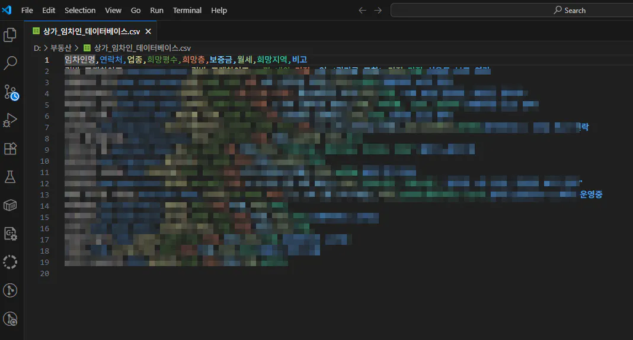Screen dimensions: 633x340
Task: Open the search-with-gear activity bar icon
Action: point(10,234)
